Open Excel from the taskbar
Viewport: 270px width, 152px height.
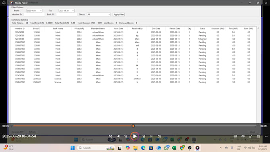(174, 148)
